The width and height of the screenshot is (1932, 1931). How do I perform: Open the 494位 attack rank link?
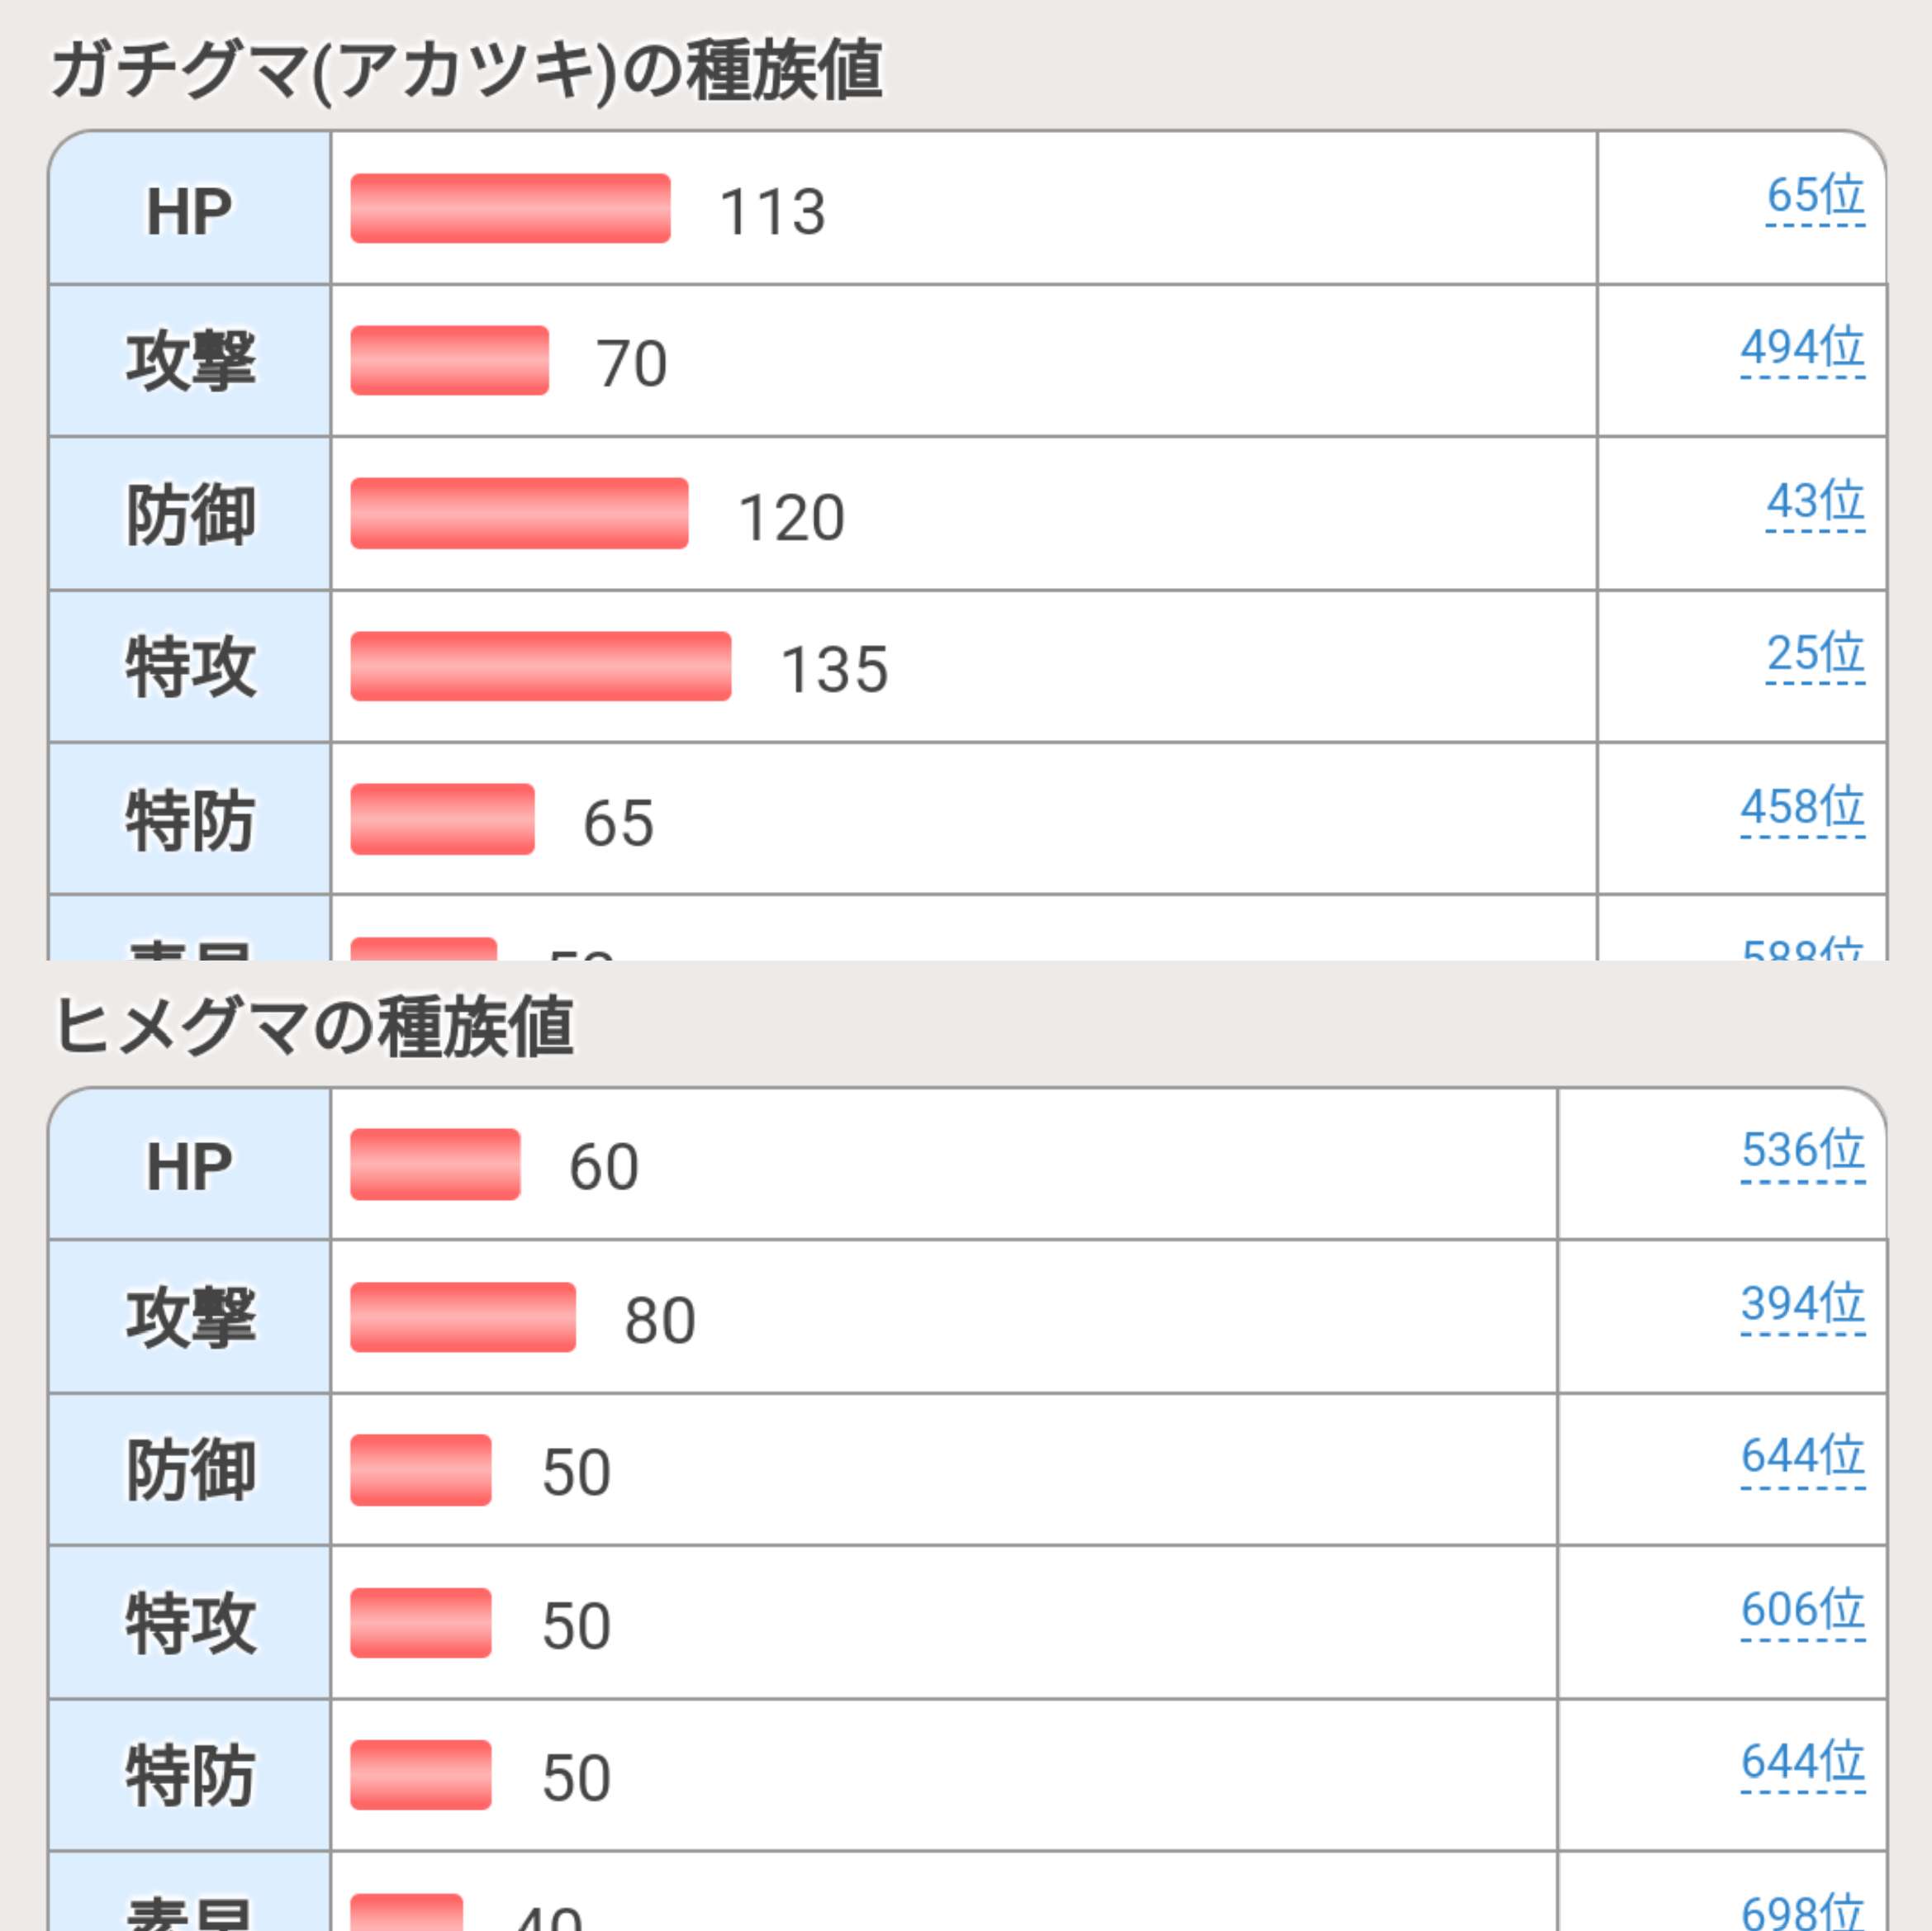[x=1802, y=348]
